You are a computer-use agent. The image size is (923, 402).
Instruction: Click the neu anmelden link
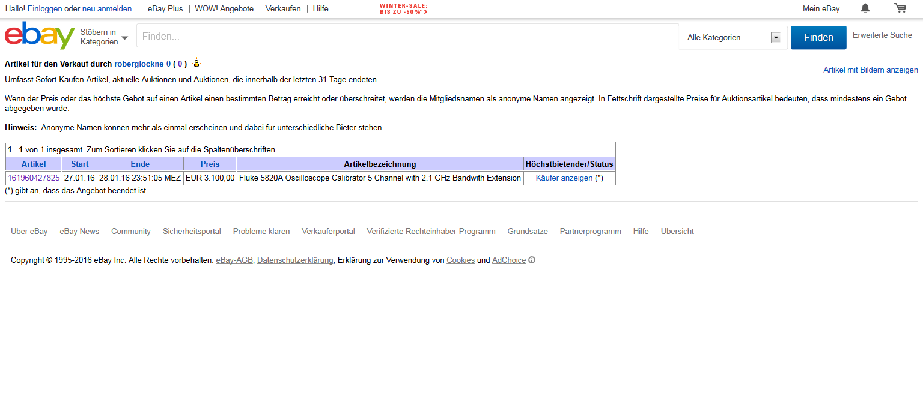click(107, 9)
